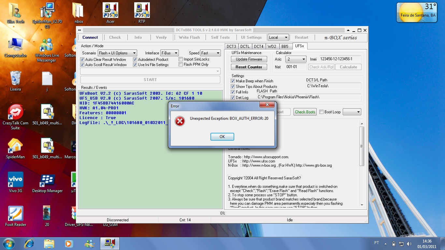
Task: Click the volume tray icon
Action: 409,243
